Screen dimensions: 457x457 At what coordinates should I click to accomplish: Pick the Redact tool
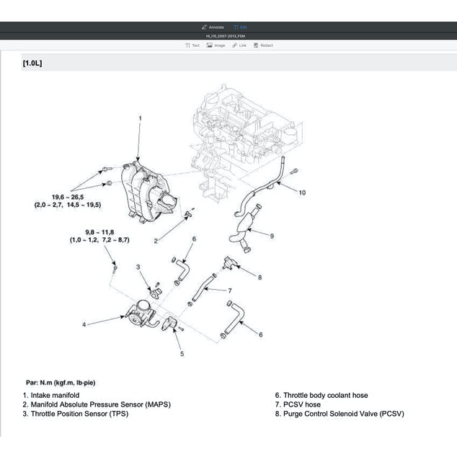[x=263, y=45]
